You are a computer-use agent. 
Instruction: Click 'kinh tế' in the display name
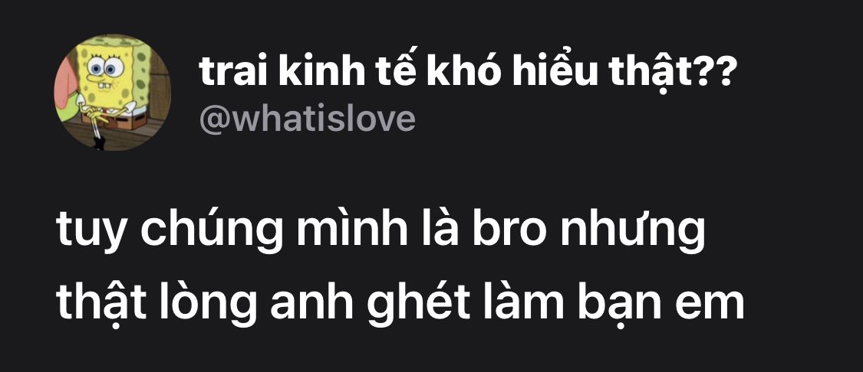(348, 72)
